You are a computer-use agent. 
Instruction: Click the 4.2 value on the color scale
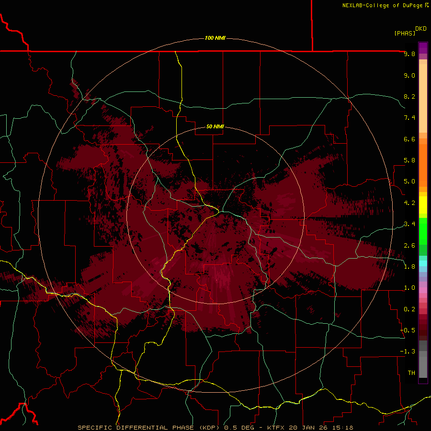pos(409,203)
